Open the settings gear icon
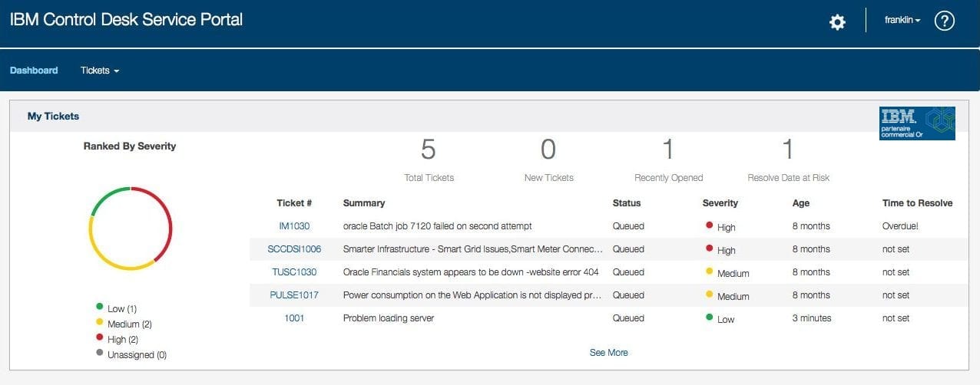 click(x=837, y=22)
